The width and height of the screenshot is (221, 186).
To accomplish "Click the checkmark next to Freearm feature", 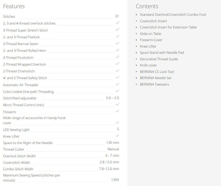I will click(117, 111).
